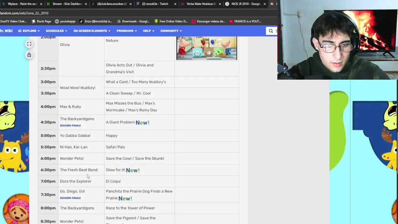Click 'Save the Cow! / Save the Skunk!'
The image size is (398, 224).
coord(135,159)
